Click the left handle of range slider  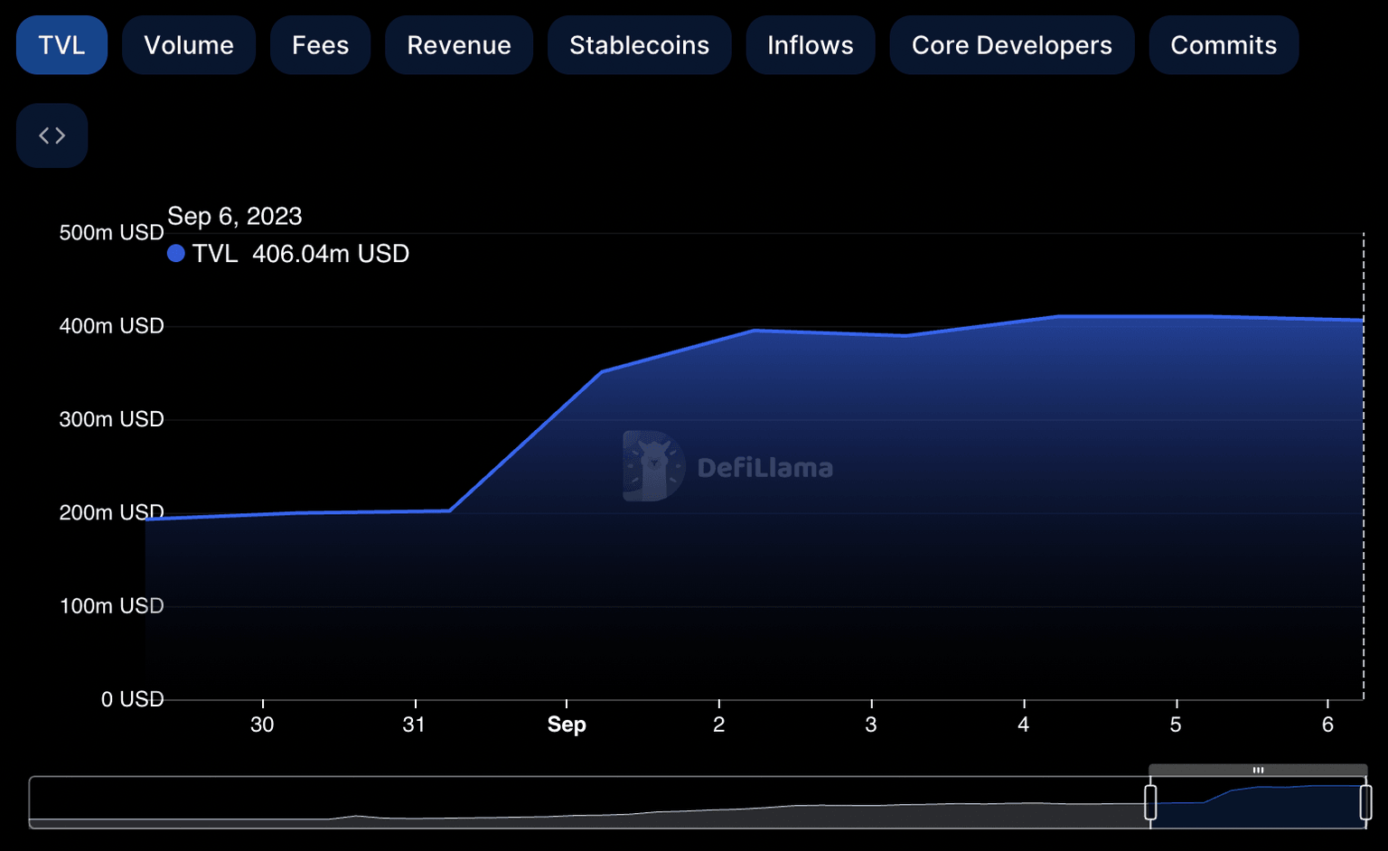(x=1150, y=802)
